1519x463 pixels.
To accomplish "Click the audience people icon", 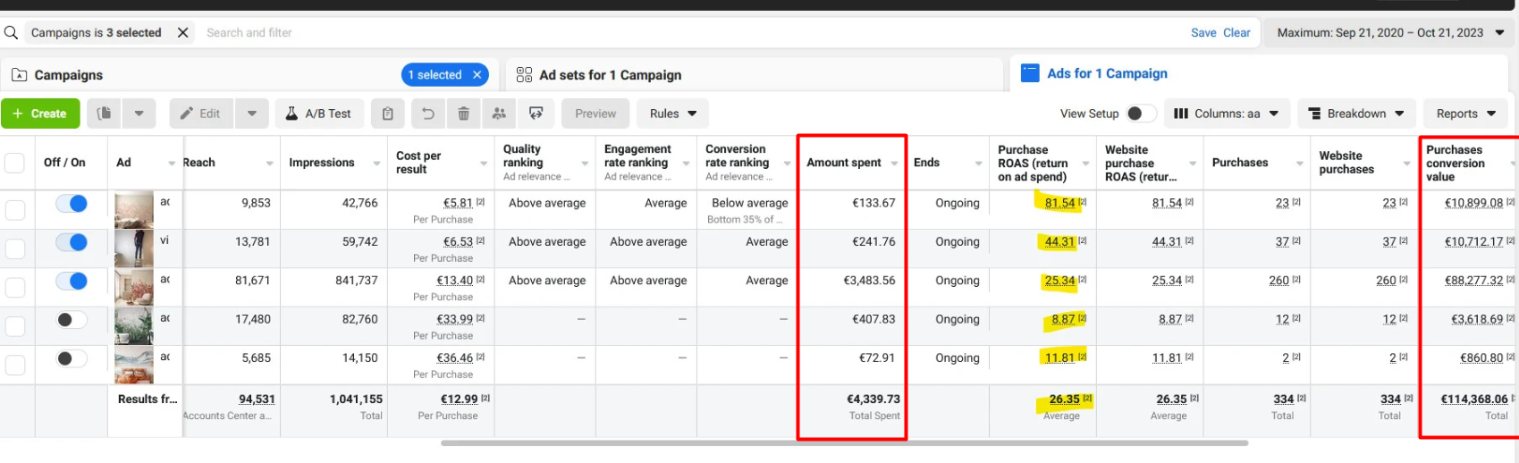I will point(499,114).
